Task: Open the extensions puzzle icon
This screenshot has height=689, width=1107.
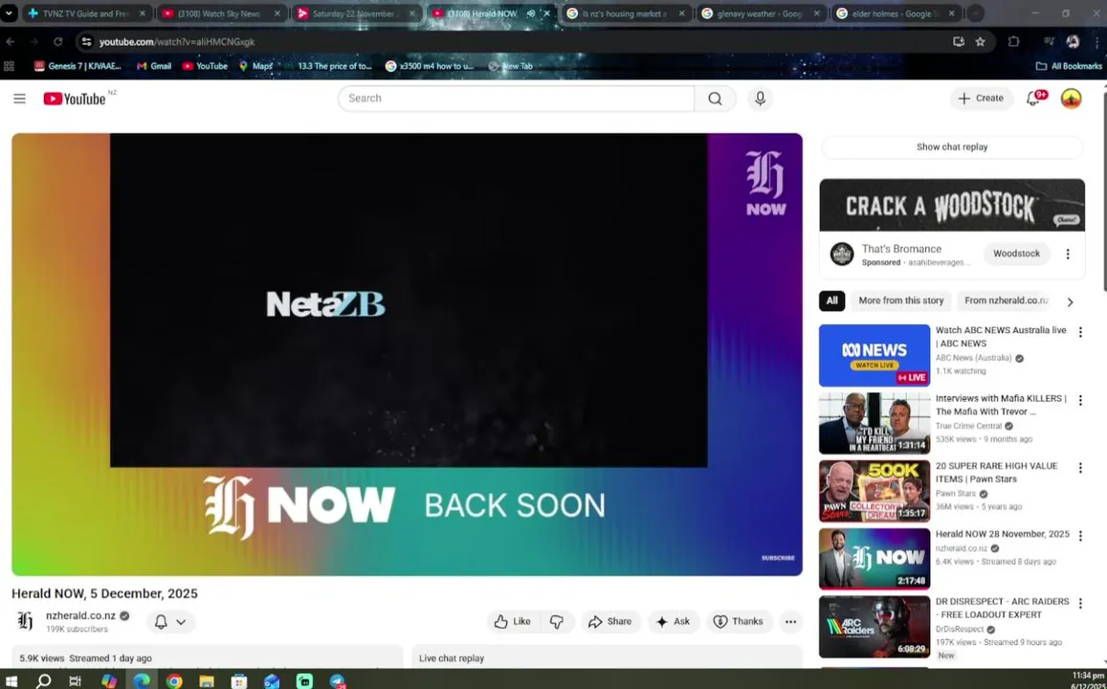Action: [x=1014, y=42]
